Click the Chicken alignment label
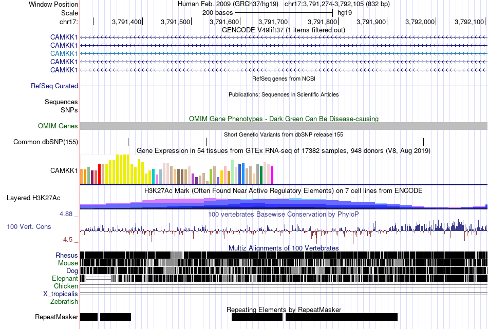The image size is (488, 329). point(66,286)
